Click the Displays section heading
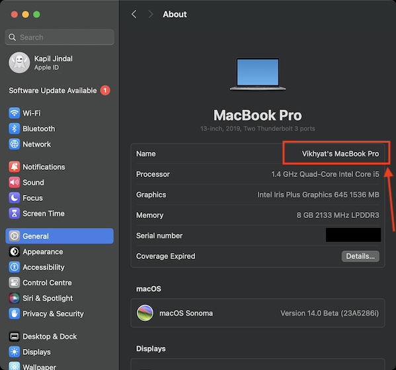Image resolution: width=396 pixels, height=370 pixels. 151,349
